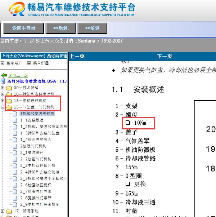This screenshot has height=217, width=216.
Task: Open next page via 下一页
Action: click(x=165, y=56)
